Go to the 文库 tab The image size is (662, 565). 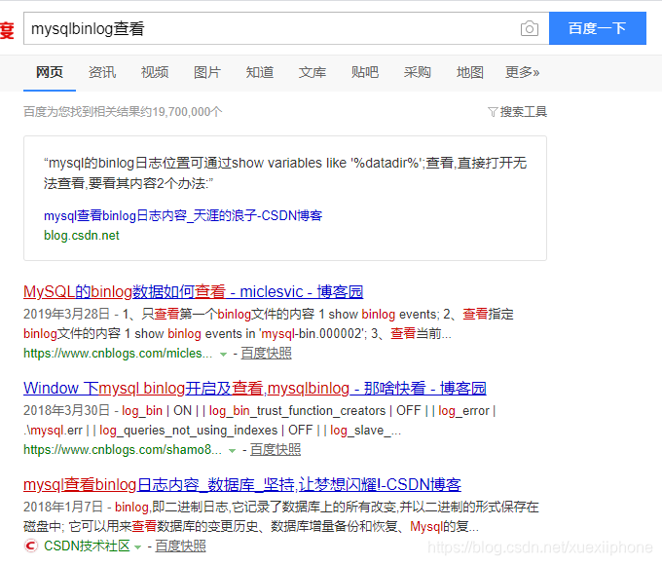[x=312, y=72]
